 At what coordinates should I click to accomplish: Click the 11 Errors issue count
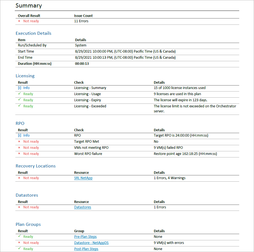pos(81,21)
